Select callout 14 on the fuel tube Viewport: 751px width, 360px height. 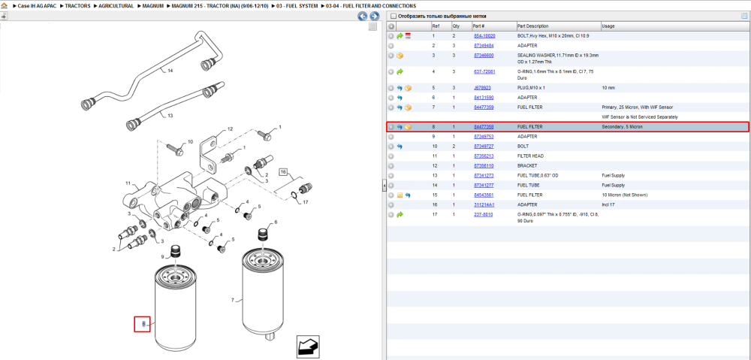tap(170, 71)
